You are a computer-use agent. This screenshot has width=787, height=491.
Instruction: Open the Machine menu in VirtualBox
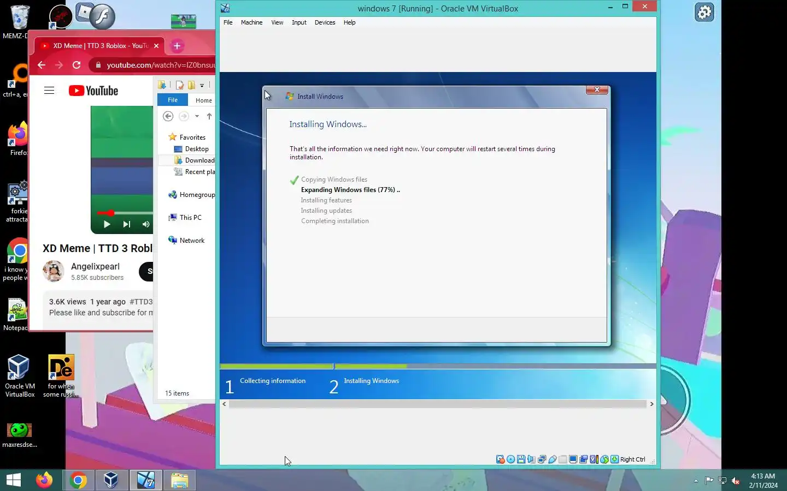tap(251, 22)
